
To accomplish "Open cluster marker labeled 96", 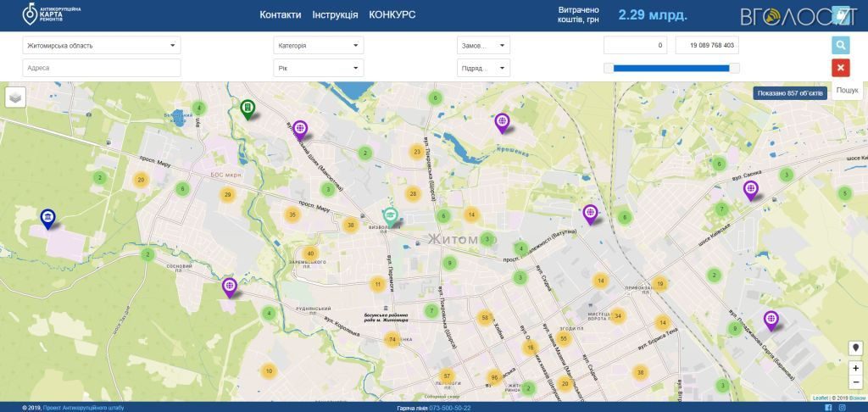I will tap(494, 377).
